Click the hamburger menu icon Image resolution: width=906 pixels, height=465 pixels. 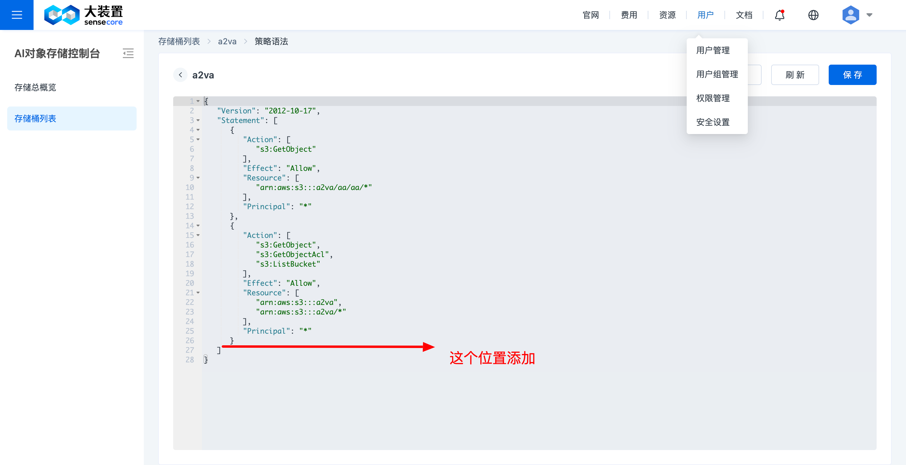click(x=16, y=15)
